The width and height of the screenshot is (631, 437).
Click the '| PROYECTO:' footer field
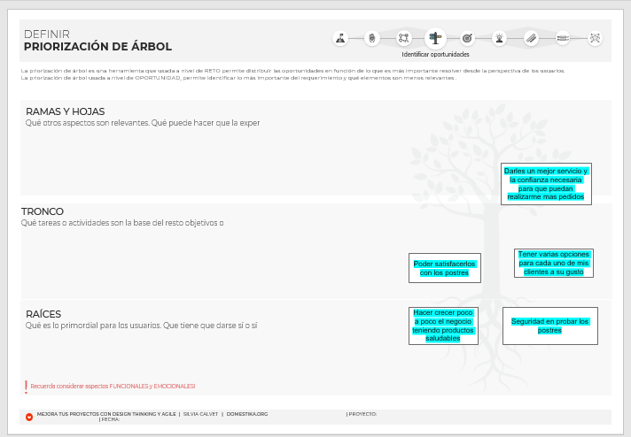(362, 414)
